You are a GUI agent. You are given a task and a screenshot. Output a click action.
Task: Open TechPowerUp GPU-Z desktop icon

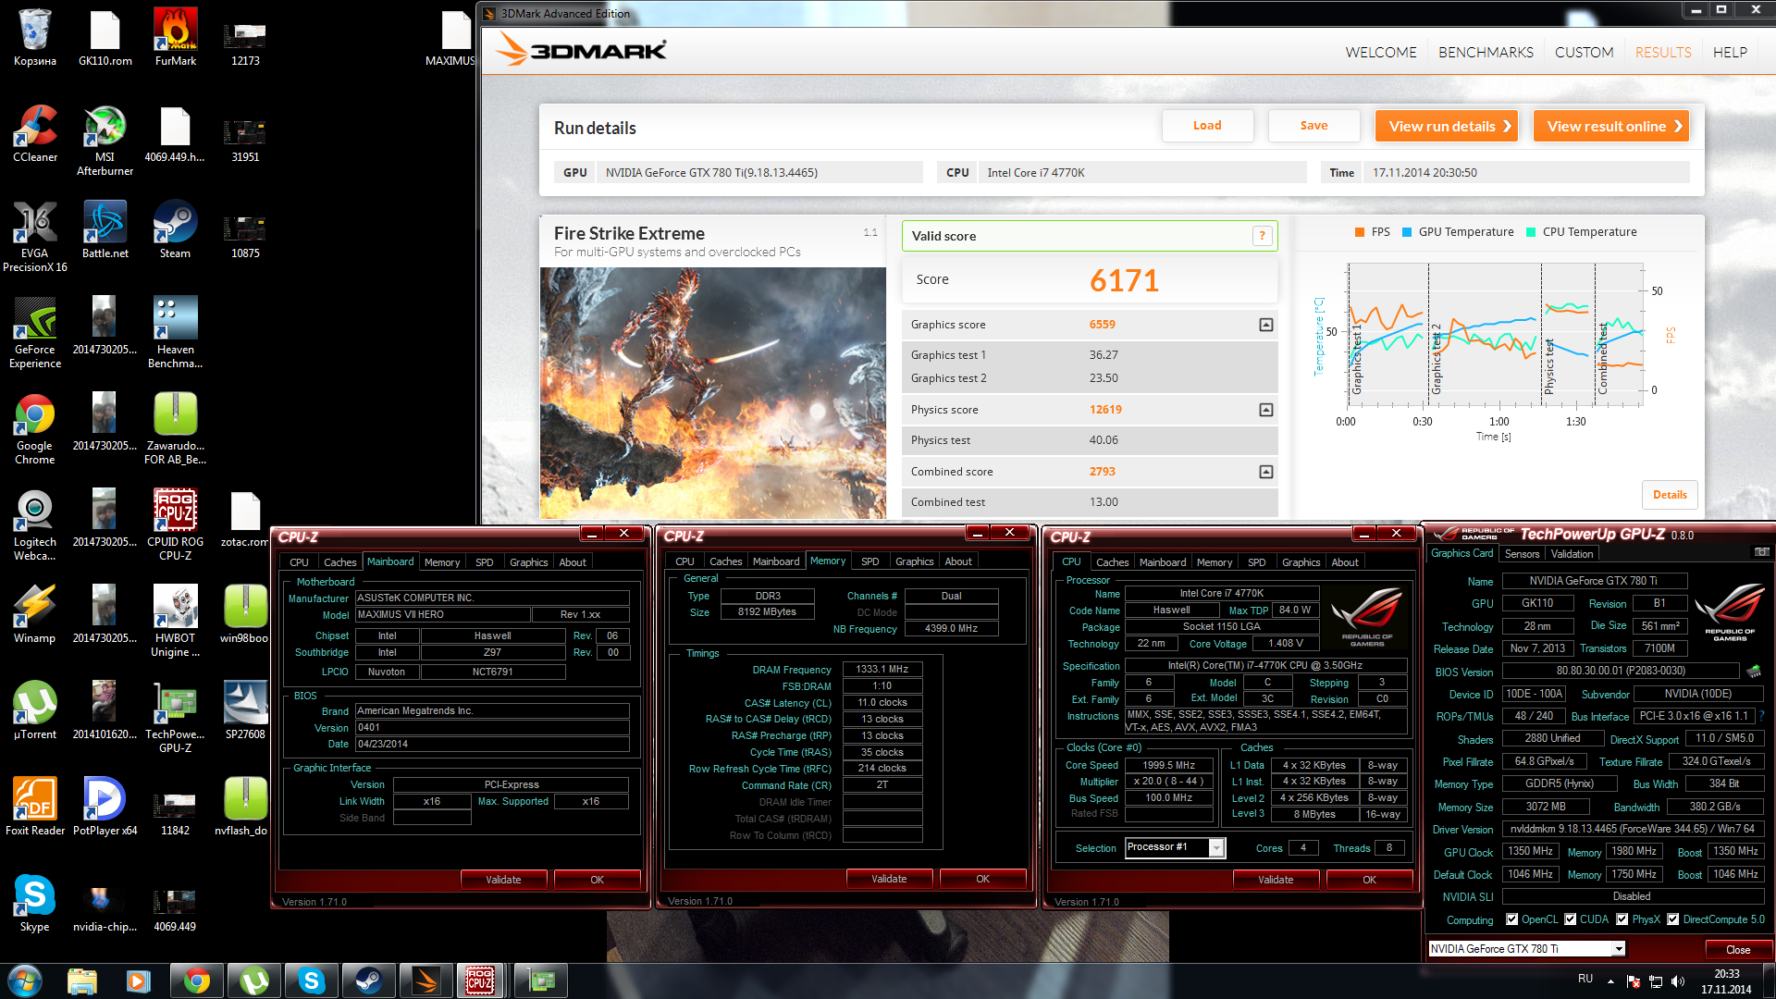coord(175,717)
